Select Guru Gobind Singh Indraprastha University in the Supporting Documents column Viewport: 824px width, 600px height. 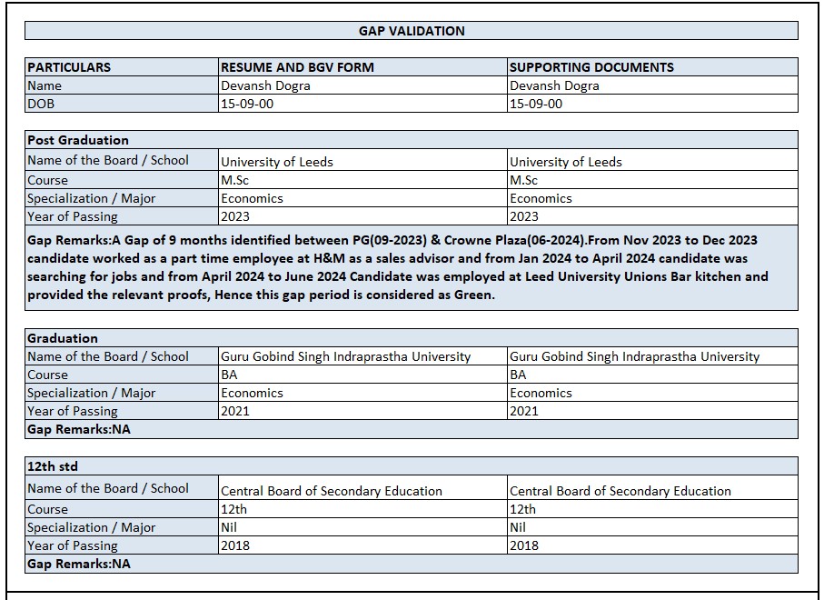(x=634, y=356)
